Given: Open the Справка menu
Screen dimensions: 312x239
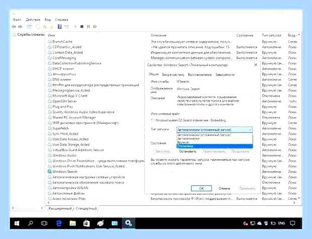Looking at the screenshot, I should pos(62,20).
